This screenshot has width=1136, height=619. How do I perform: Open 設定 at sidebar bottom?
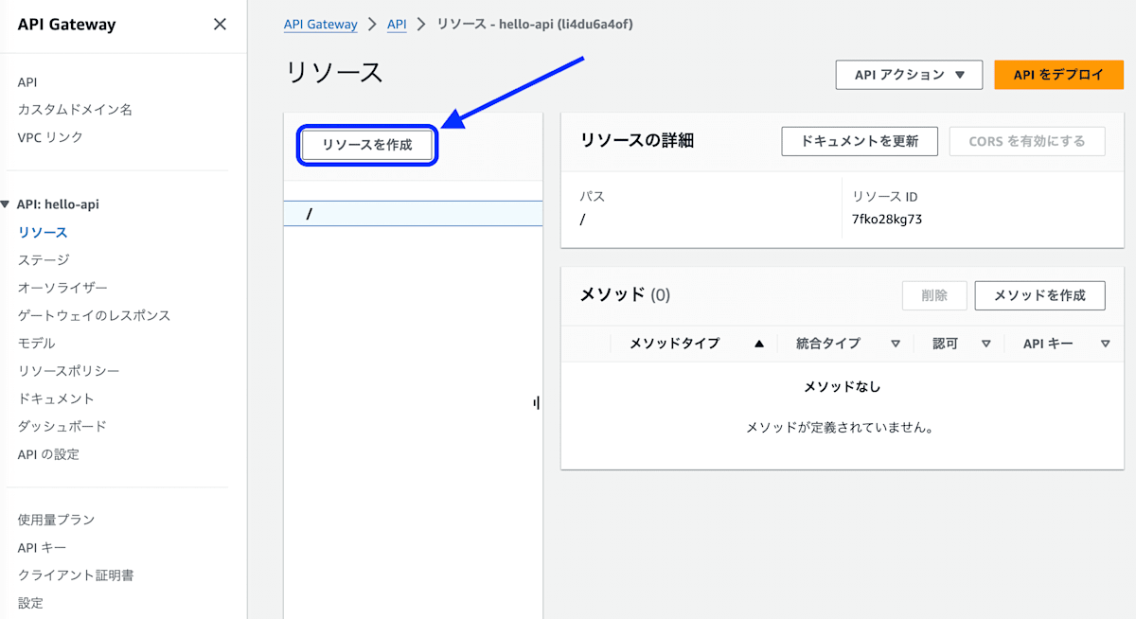point(30,603)
